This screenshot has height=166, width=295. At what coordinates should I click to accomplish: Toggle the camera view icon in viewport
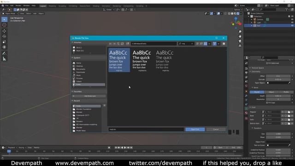click(240, 41)
